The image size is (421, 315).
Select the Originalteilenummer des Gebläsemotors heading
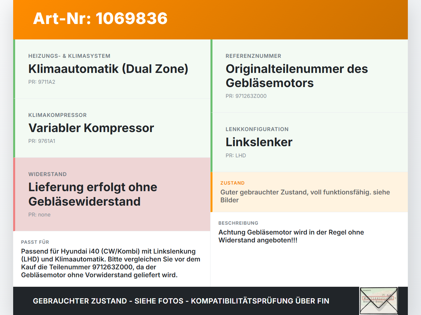(x=297, y=76)
